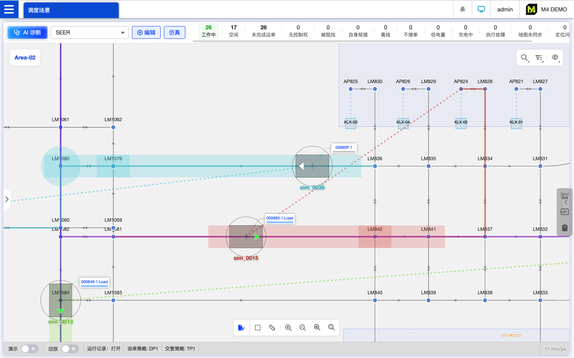The height and width of the screenshot is (358, 574).
Task: Toggle the 演示 demo switch
Action: (29, 349)
